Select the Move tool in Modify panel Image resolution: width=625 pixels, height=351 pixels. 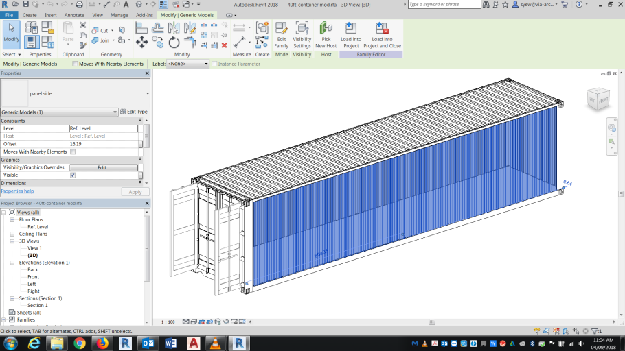141,43
